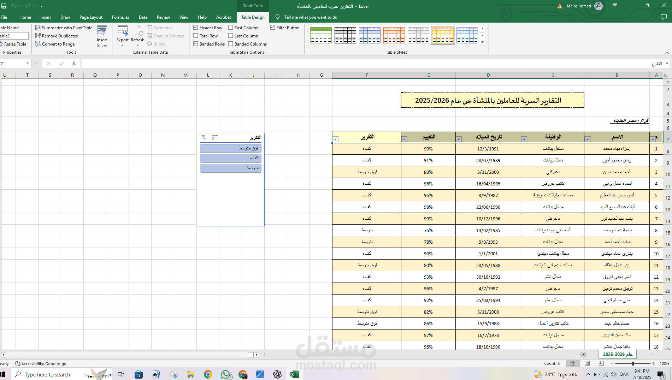672x380 pixels.
Task: Collapse the ribbon with the chevron
Action: point(667,53)
